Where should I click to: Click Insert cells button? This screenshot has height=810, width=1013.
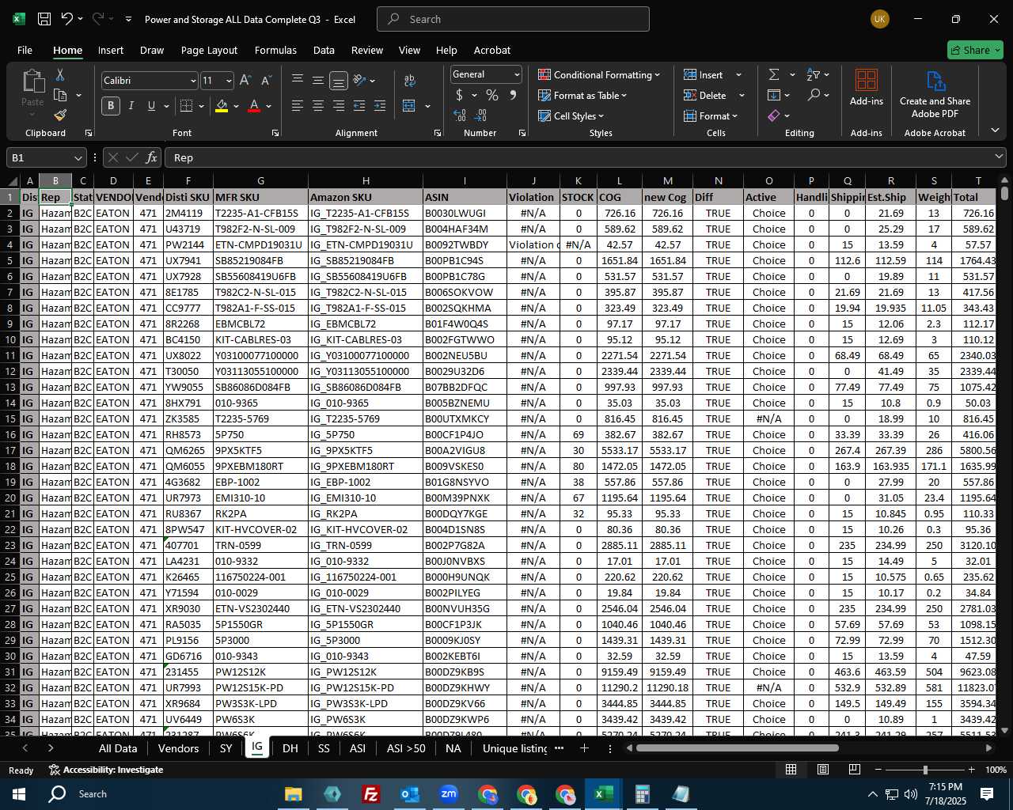pyautogui.click(x=704, y=75)
